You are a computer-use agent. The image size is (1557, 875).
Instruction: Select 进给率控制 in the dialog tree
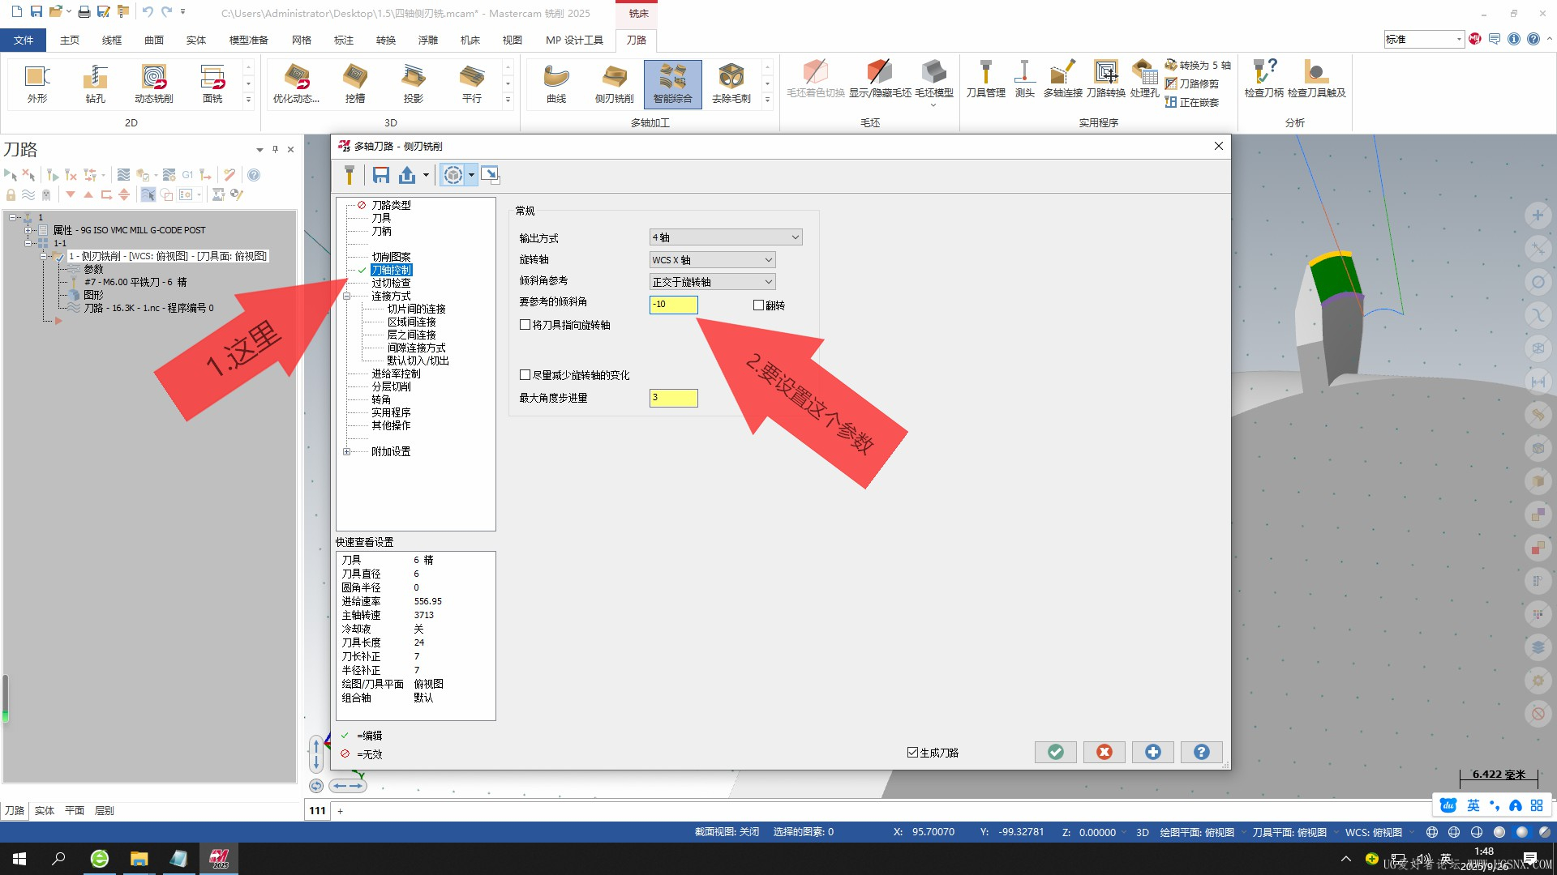coord(396,373)
